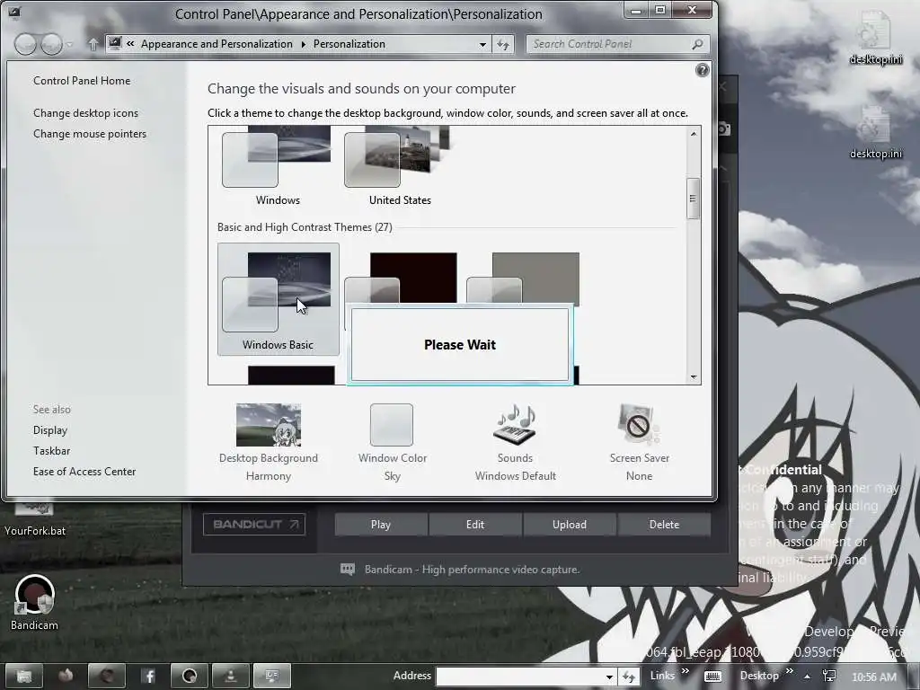Open the Help question mark icon
The image size is (920, 690).
coord(702,70)
